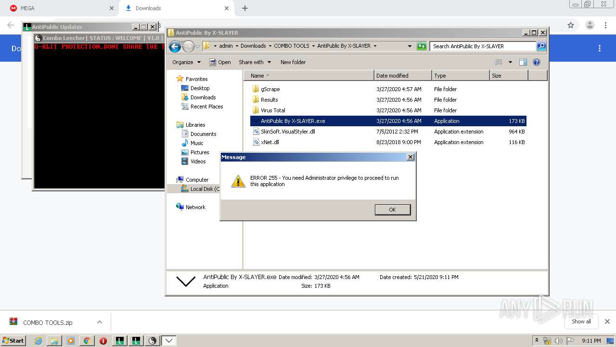This screenshot has height=347, width=616.
Task: Close the Message dialog with the X
Action: click(x=410, y=157)
